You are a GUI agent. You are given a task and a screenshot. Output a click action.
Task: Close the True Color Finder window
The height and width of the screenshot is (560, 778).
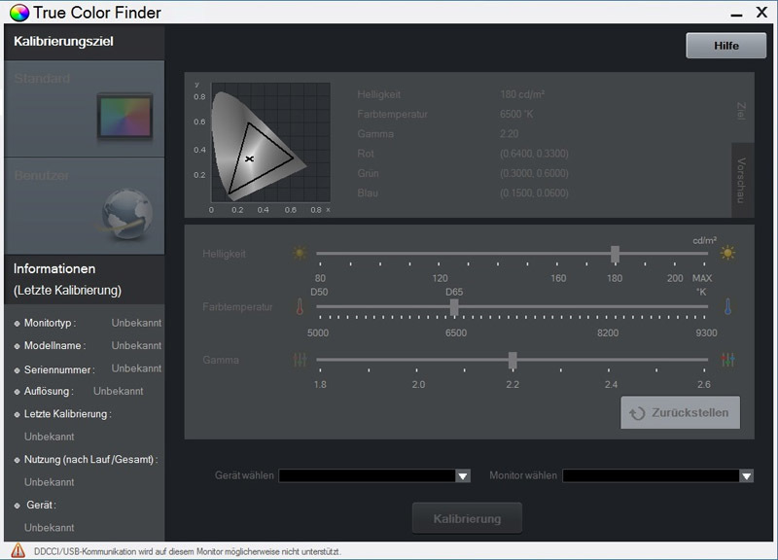pos(761,13)
